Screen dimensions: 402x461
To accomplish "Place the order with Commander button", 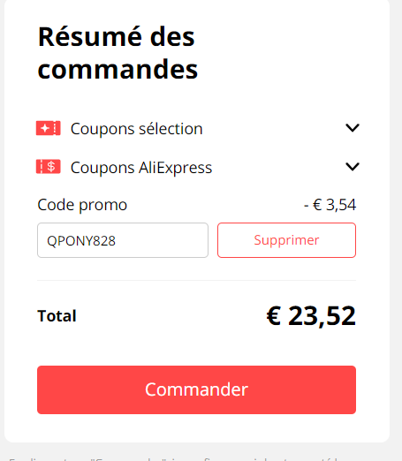I will [196, 389].
